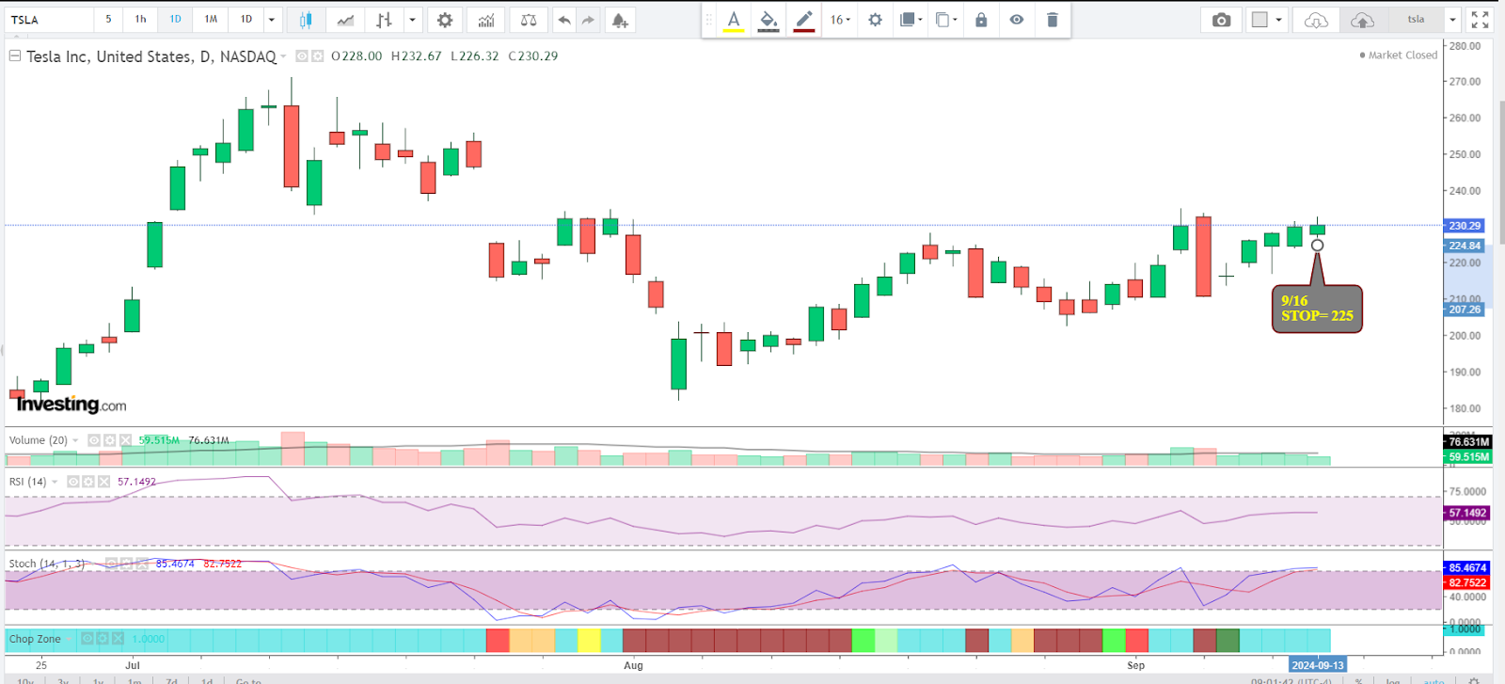1505x684 pixels.
Task: Take a chart snapshot with the camera icon
Action: pyautogui.click(x=1221, y=20)
